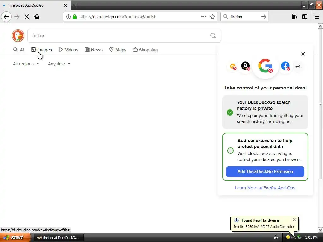Submit search with the go arrow
The height and width of the screenshot is (242, 323).
tap(263, 17)
